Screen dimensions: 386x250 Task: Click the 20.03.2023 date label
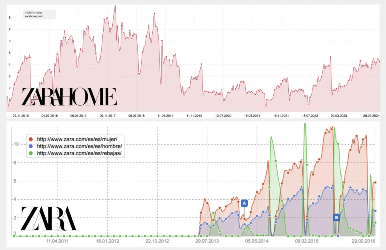click(339, 116)
